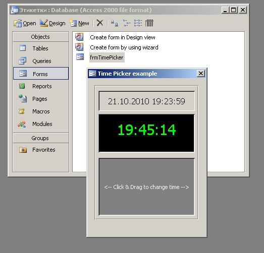Switch to Details view icon

(x=149, y=23)
